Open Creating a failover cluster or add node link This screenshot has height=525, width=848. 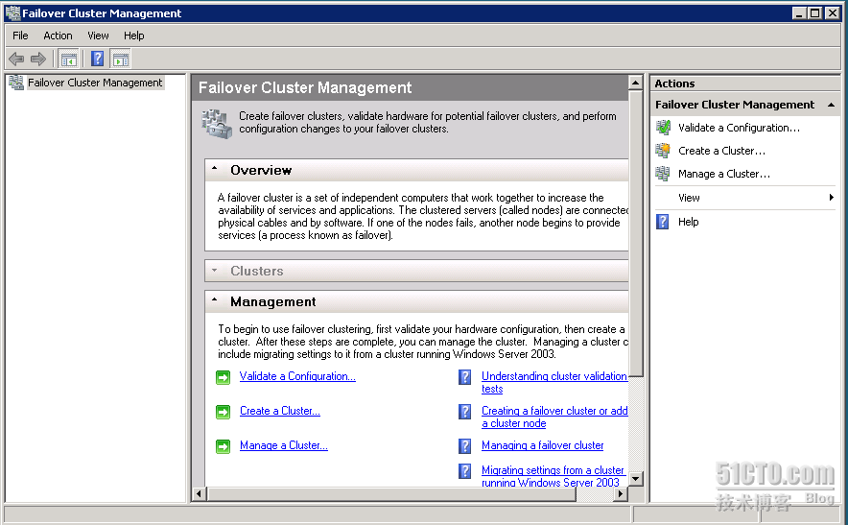pos(554,417)
